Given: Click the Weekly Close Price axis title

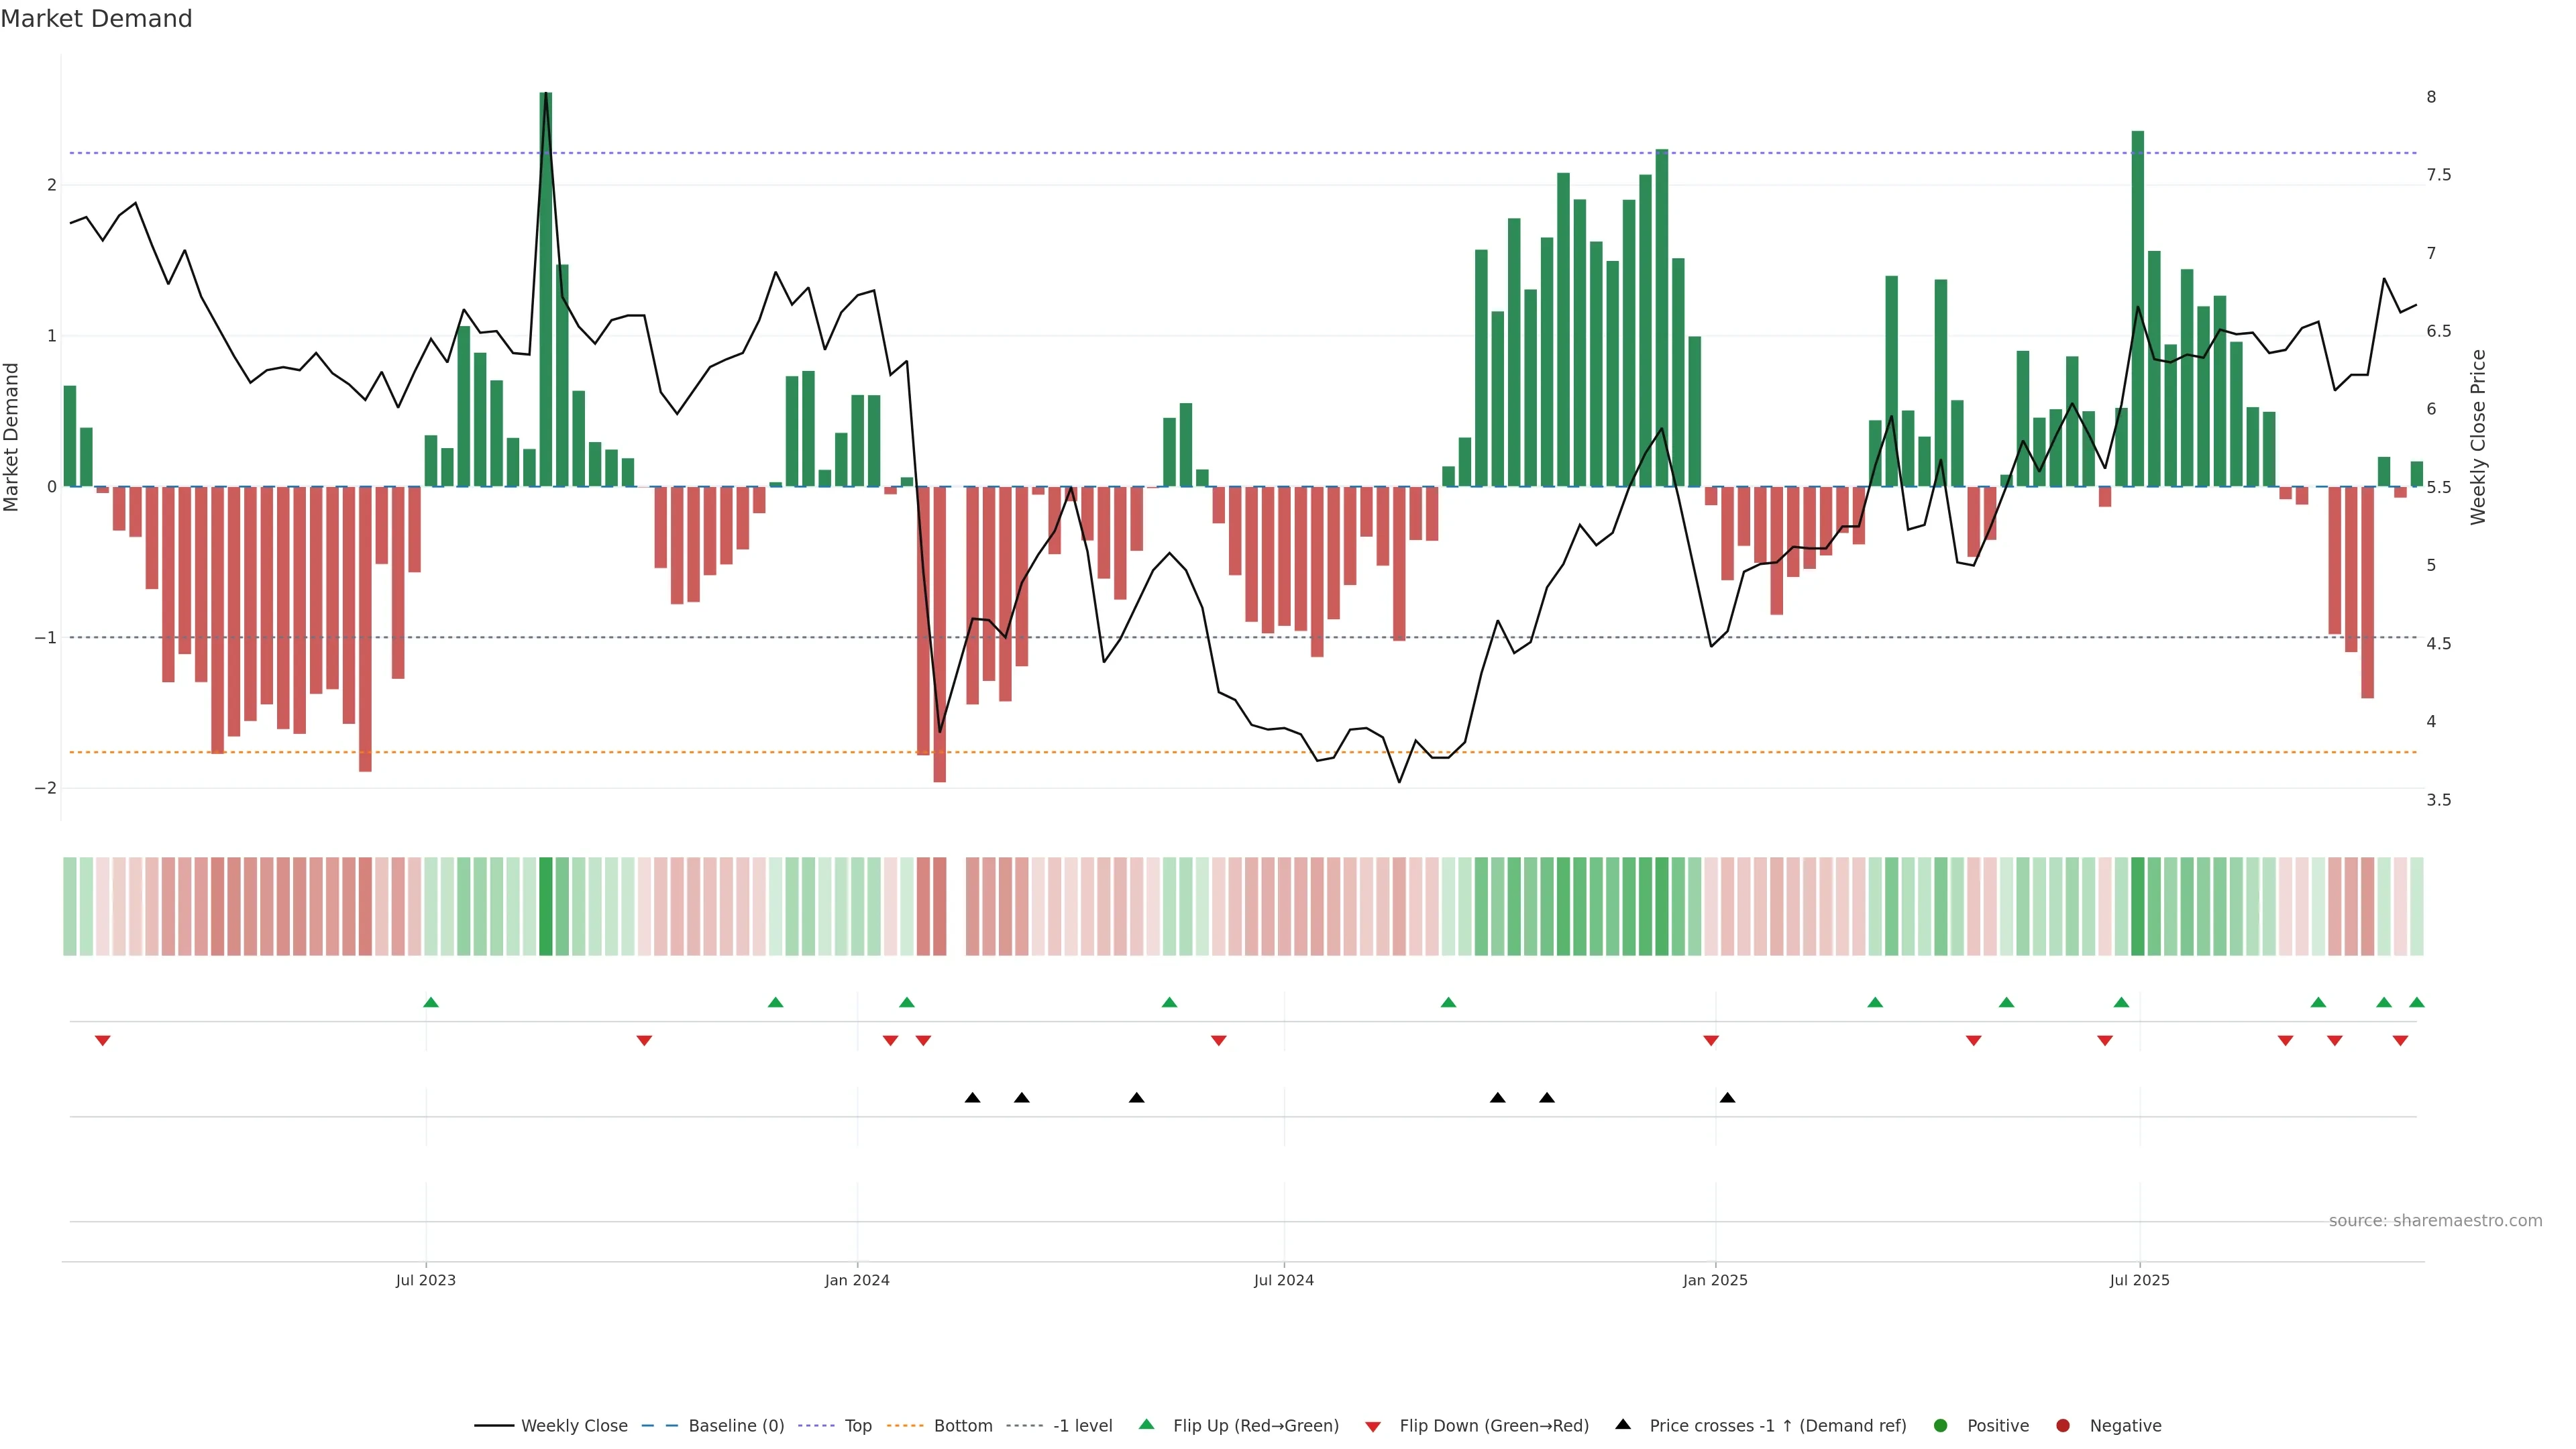Looking at the screenshot, I should (2477, 437).
